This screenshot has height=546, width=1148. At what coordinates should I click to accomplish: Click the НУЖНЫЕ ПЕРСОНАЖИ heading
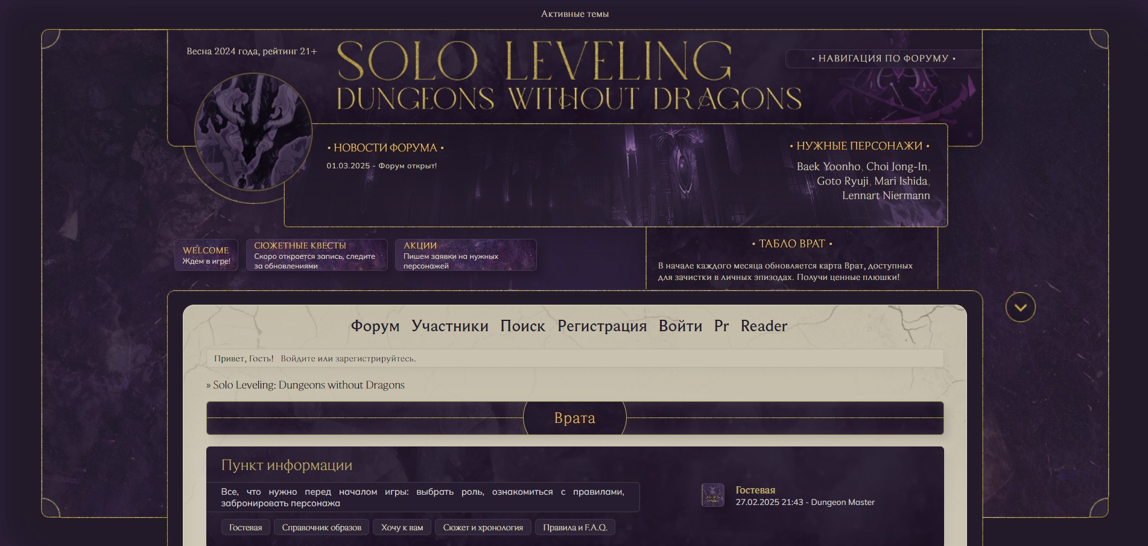pos(860,146)
